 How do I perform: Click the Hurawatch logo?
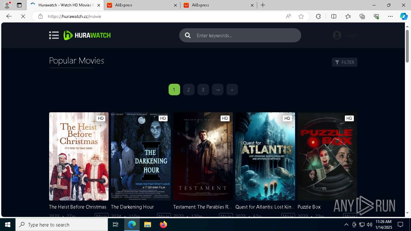[87, 35]
